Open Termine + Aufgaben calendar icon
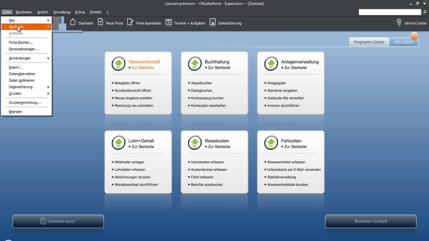The image size is (429, 241). pos(169,22)
